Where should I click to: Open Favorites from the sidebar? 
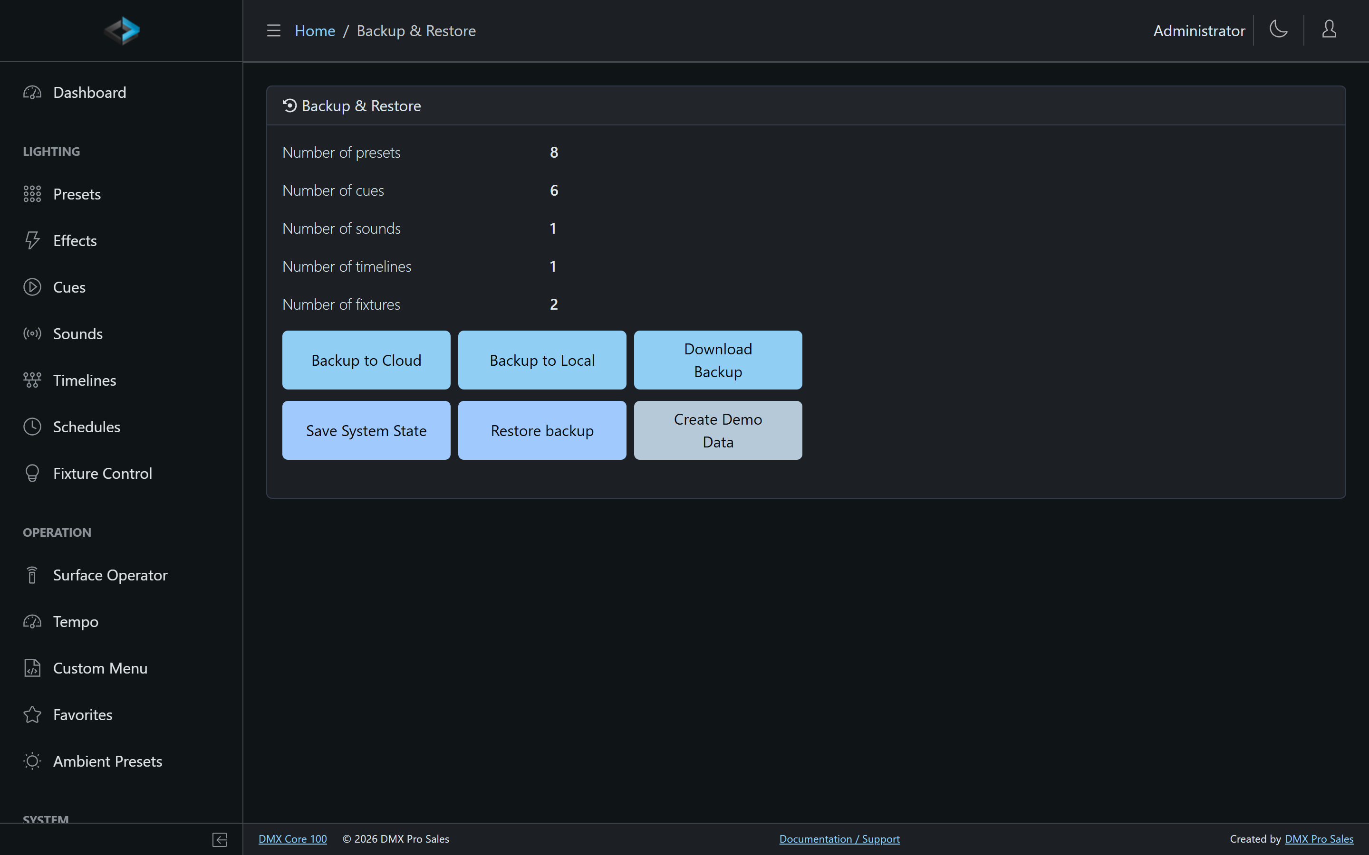(x=121, y=715)
